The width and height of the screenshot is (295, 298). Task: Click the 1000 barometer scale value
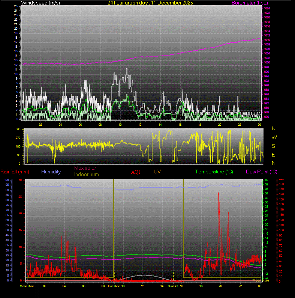267,63
